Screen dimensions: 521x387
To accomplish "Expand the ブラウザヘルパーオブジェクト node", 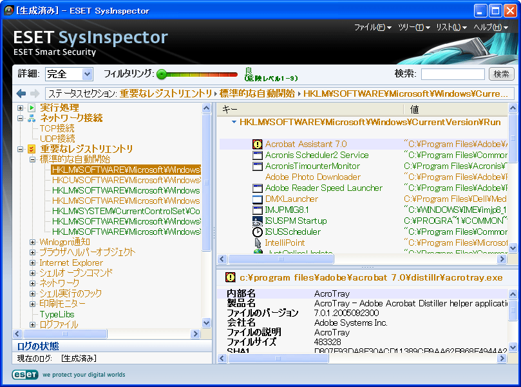I will pyautogui.click(x=32, y=252).
